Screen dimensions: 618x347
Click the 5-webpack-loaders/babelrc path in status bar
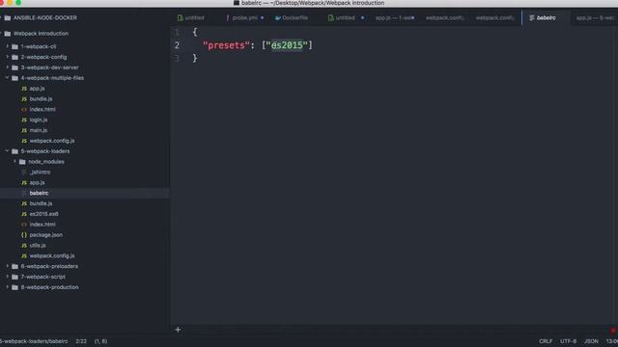coord(34,341)
